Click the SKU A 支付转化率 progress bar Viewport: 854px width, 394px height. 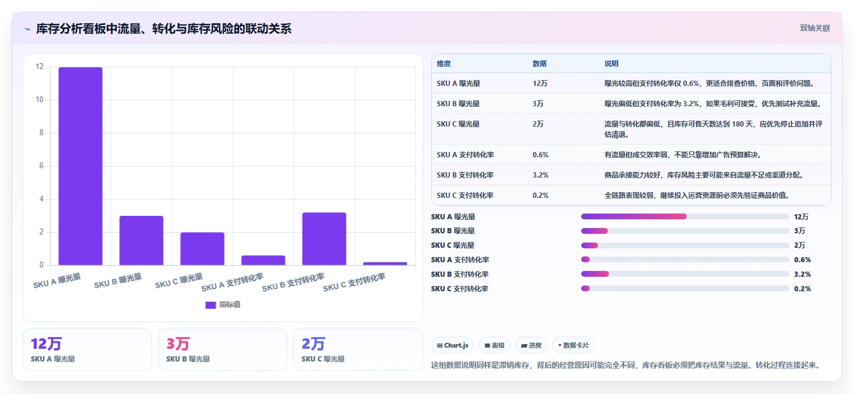pyautogui.click(x=685, y=259)
